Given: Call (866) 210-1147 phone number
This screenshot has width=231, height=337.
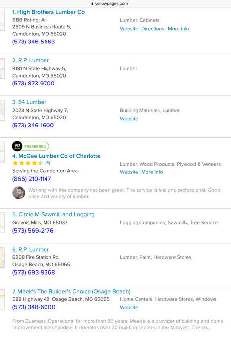Looking at the screenshot, I should pyautogui.click(x=32, y=179).
